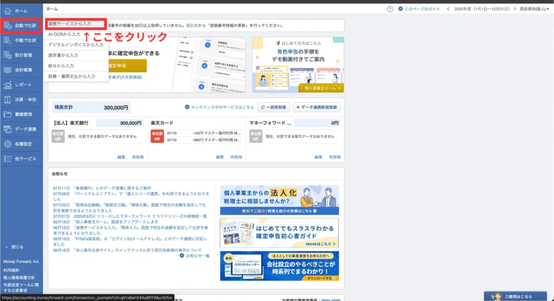
Task: Select デジタルインボイスから入力 menu item
Action: (76, 45)
